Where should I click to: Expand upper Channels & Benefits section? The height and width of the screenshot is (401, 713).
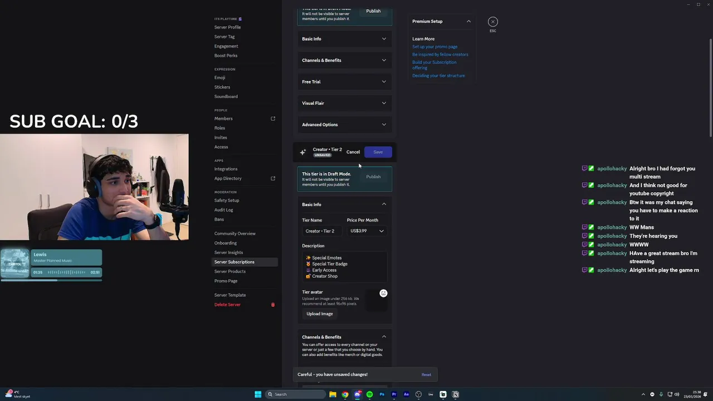pos(344,60)
